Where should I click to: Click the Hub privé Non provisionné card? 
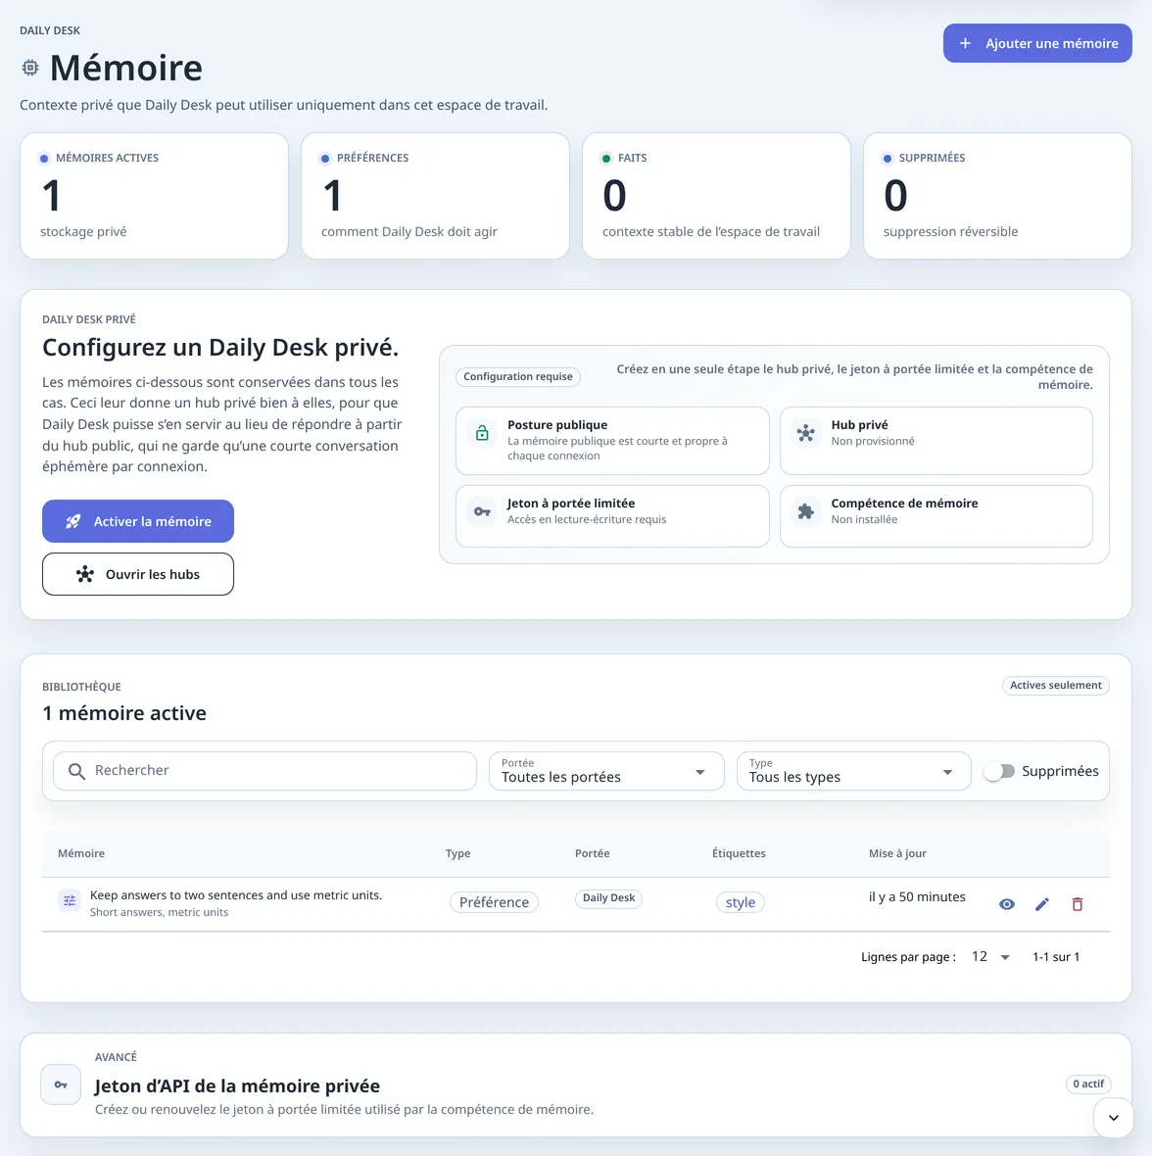[x=936, y=441]
